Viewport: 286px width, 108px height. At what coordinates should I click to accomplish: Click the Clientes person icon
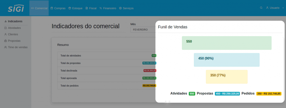pyautogui.click(x=6, y=34)
